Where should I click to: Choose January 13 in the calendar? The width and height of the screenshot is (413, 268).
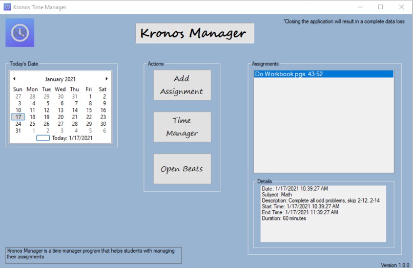pyautogui.click(x=60, y=110)
